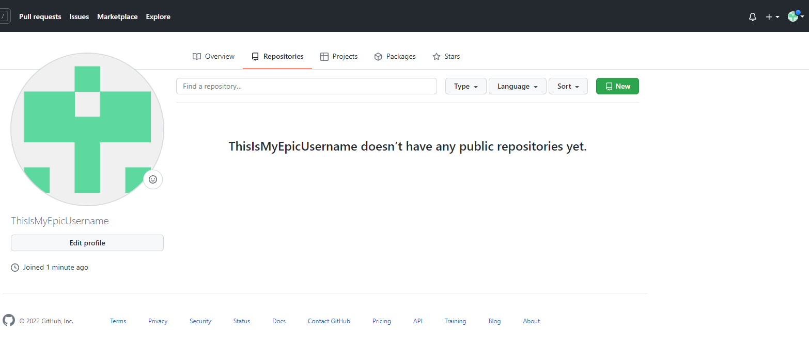Select the Overview tab book icon
This screenshot has height=348, width=809.
point(196,56)
